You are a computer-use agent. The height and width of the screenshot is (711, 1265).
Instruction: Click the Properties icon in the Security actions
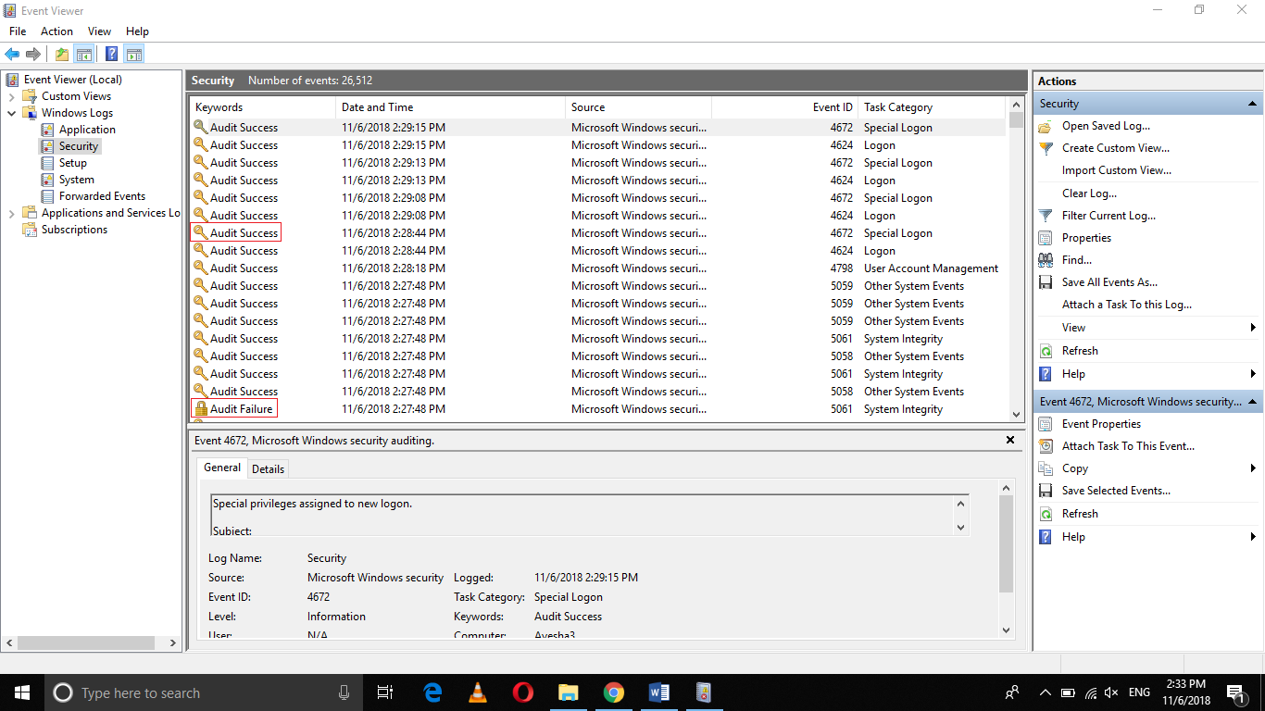click(x=1046, y=238)
